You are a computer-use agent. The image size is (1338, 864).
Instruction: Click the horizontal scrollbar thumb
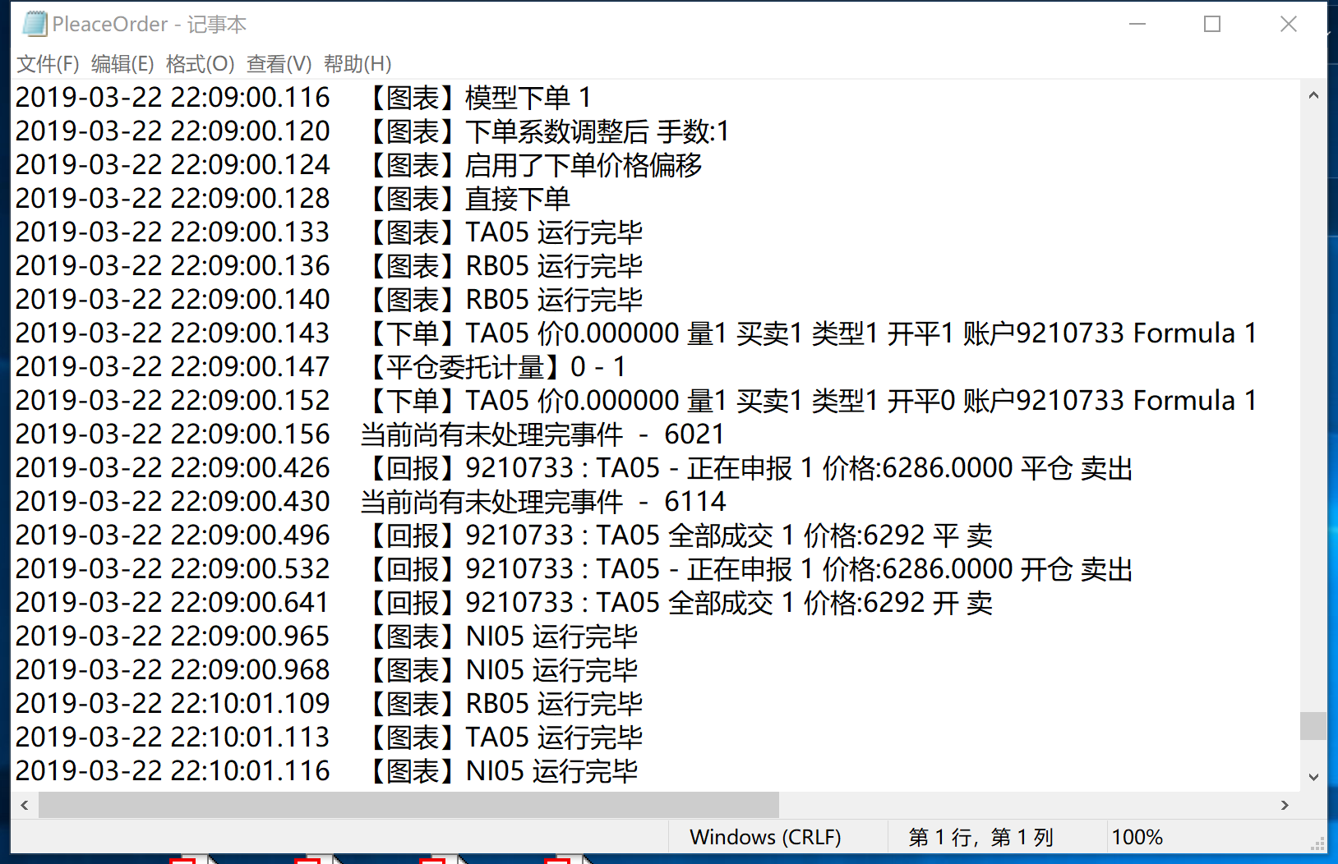408,805
